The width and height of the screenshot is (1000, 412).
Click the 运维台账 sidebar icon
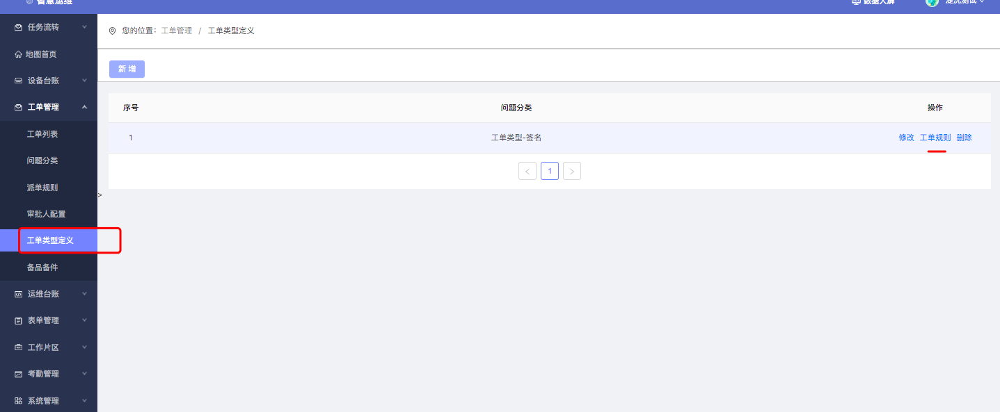coord(18,294)
